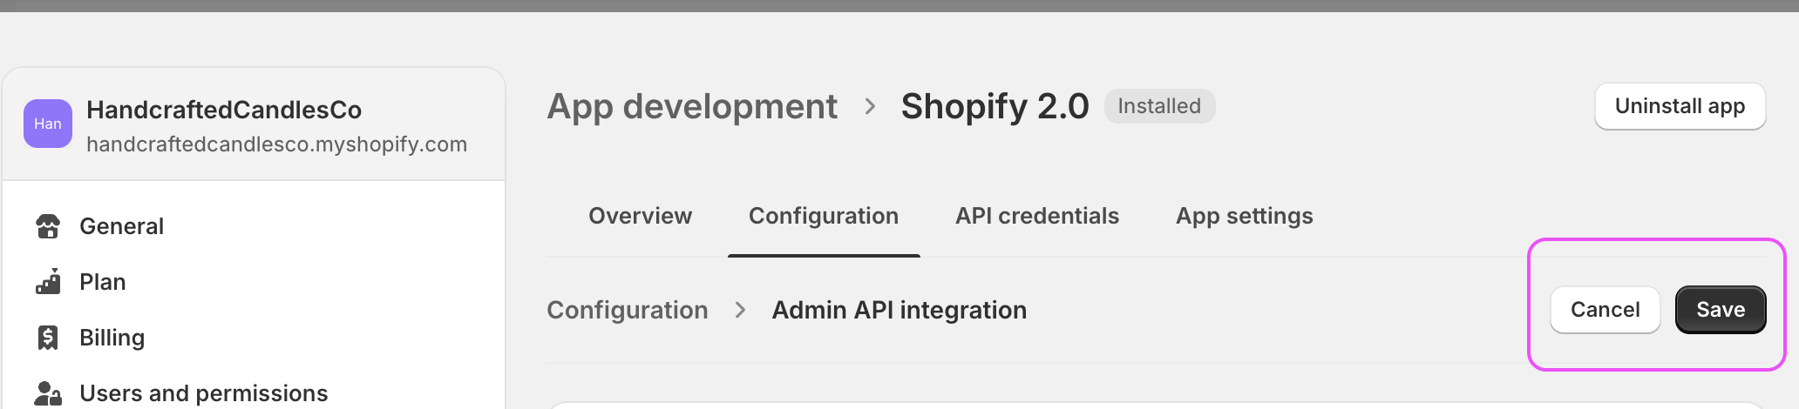
Task: Cancel the configuration changes
Action: coord(1605,310)
